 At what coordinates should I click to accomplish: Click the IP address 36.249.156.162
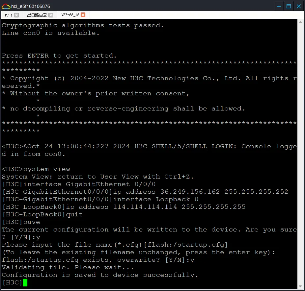click(x=190, y=192)
